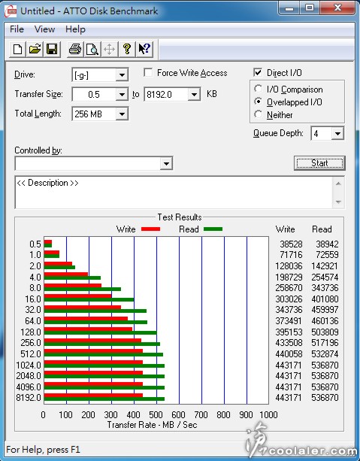Open the maximum Transfer Size 8192.0 dropdown
This screenshot has width=360, height=461.
point(194,94)
